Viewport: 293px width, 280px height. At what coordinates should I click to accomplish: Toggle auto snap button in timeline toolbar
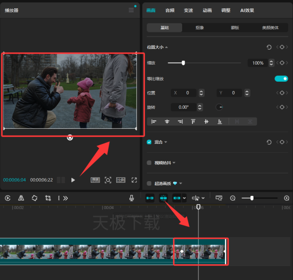(x=163, y=198)
